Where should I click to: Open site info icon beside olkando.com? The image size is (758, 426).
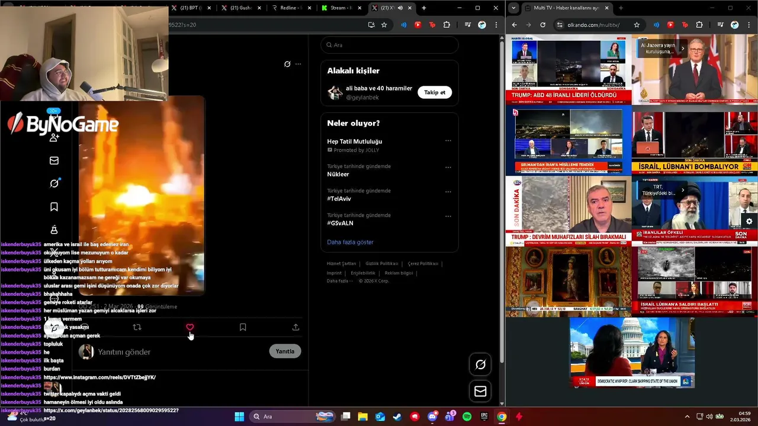click(560, 25)
